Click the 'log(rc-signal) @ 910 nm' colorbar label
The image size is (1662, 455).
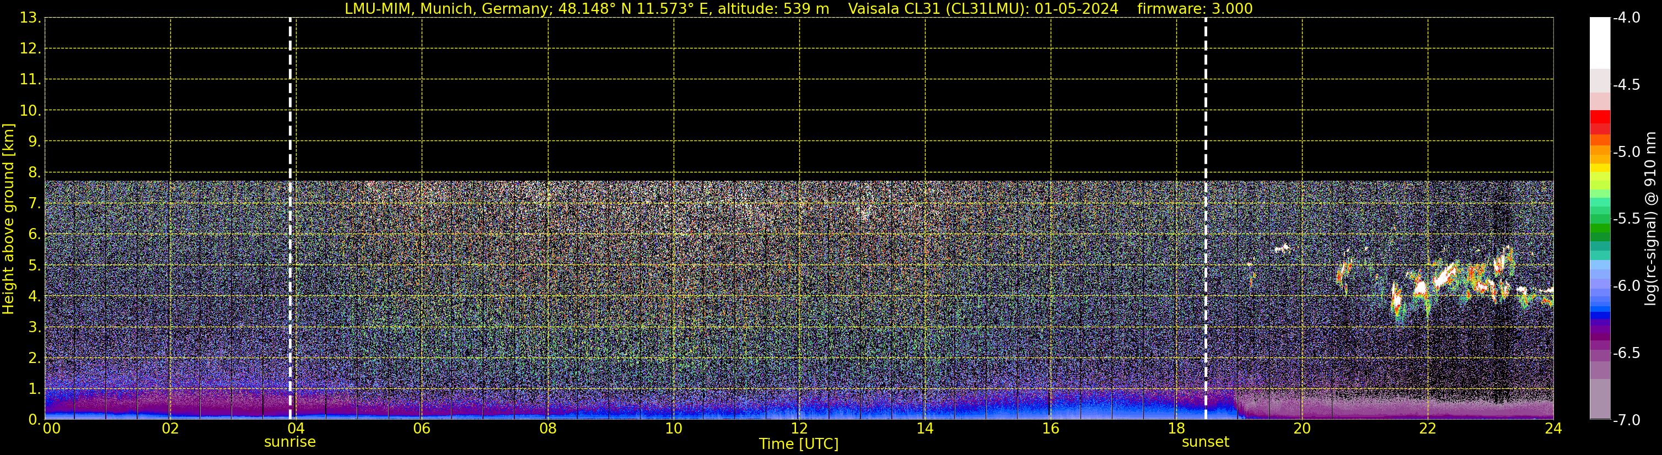(x=1650, y=219)
